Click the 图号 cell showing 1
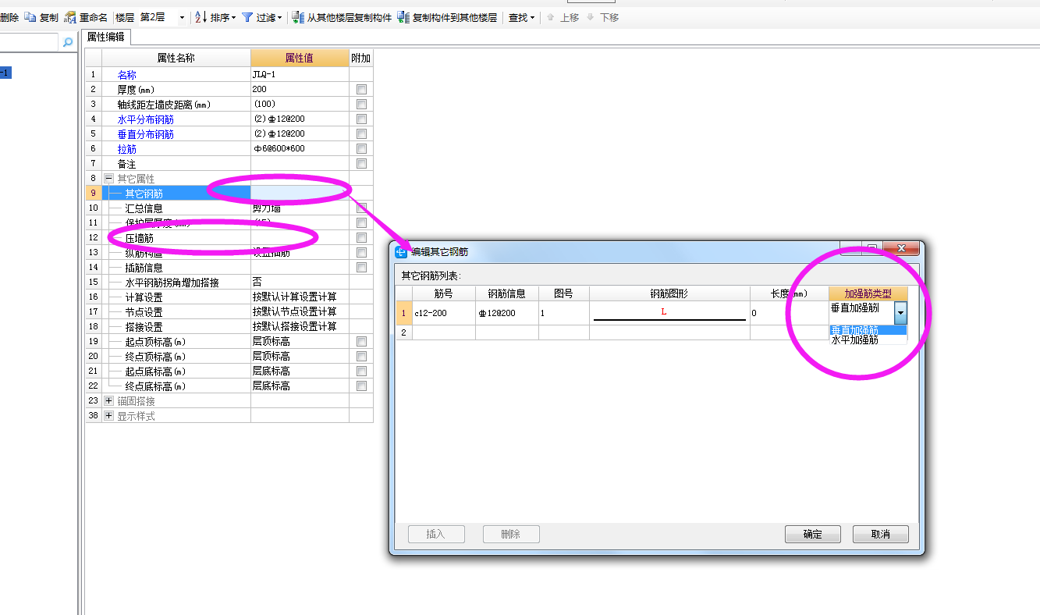1040x615 pixels. pos(563,313)
